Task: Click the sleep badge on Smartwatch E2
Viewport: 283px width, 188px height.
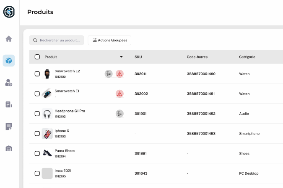Action: click(x=109, y=74)
